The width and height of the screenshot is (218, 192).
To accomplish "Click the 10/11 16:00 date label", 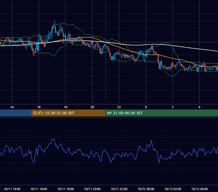I will pos(39,189).
